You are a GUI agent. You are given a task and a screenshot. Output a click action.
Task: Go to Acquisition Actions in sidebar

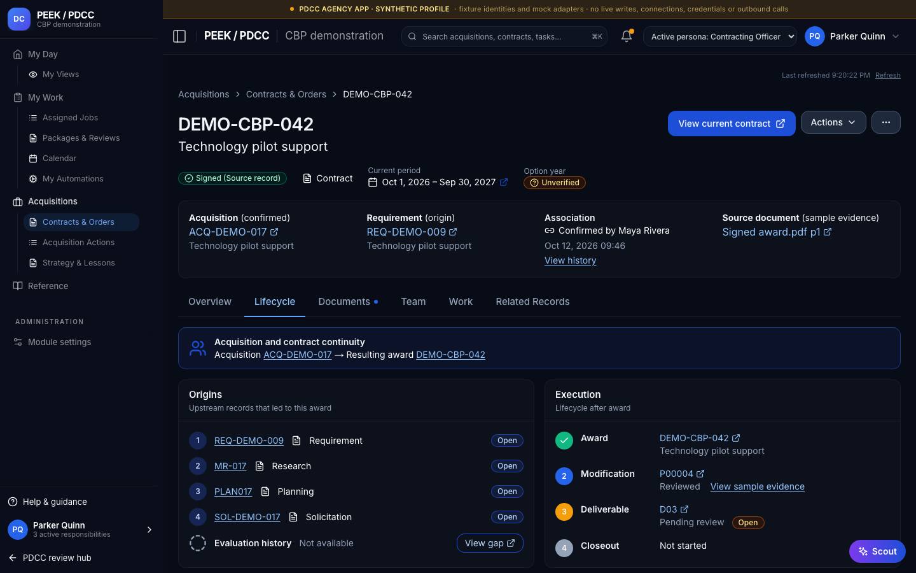[81, 243]
